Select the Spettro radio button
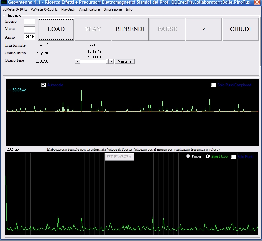This screenshot has height=241, width=262. pos(208,156)
